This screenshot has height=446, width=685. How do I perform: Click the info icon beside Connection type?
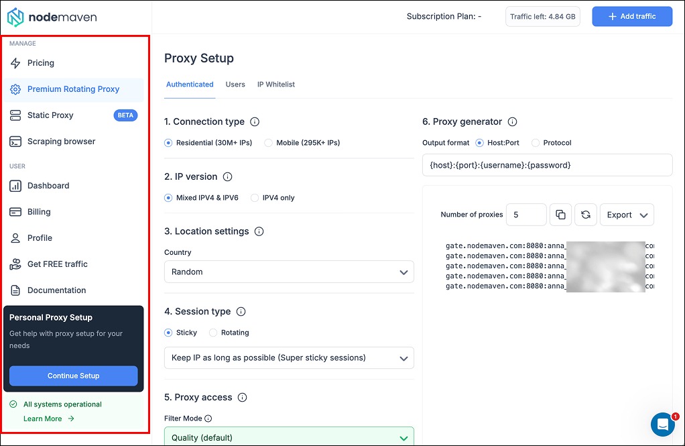(255, 122)
